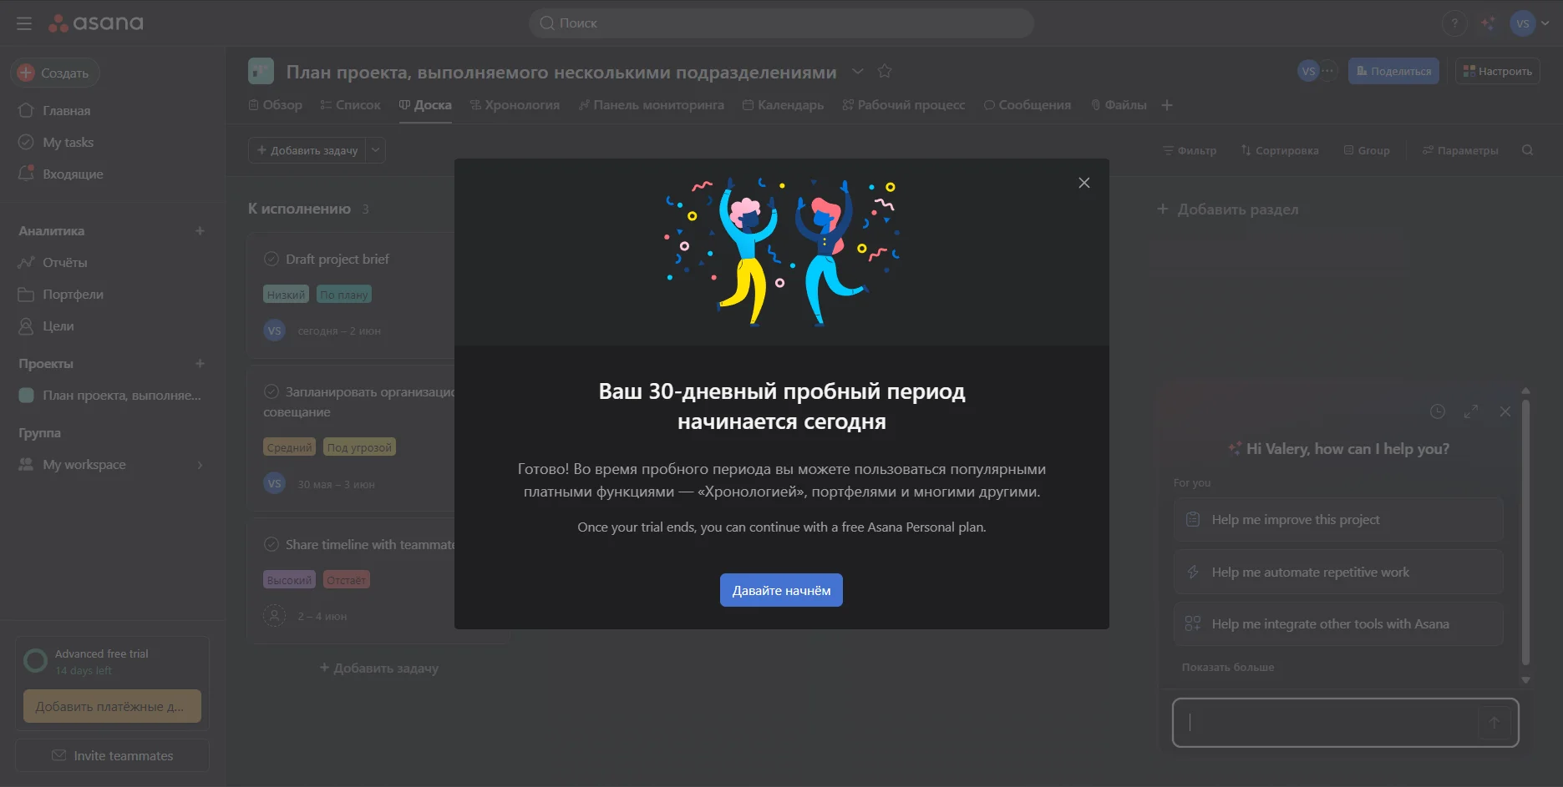Open project title dropdown chevron
1563x787 pixels.
point(857,72)
